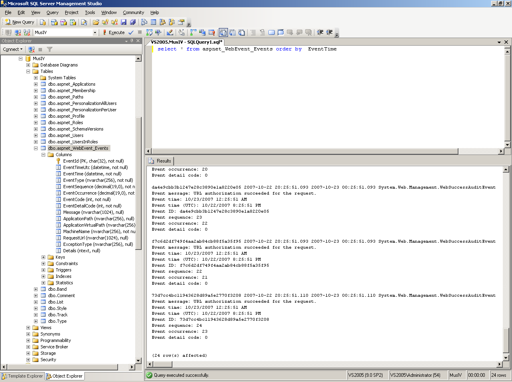Collapse the Columns folder

(x=43, y=155)
